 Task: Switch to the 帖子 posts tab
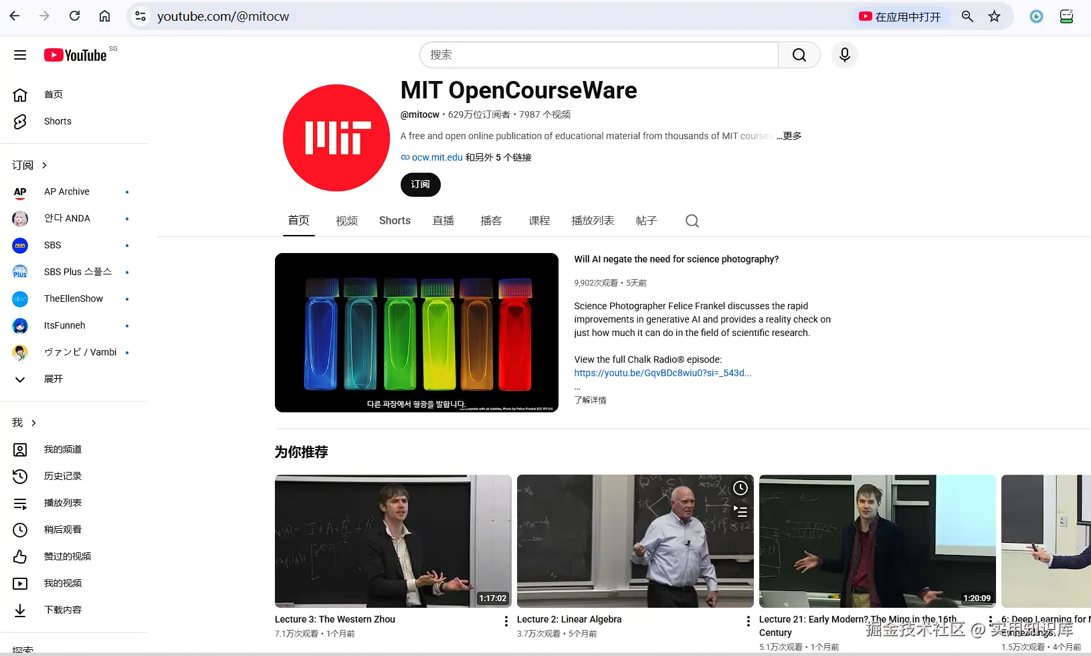pos(646,221)
